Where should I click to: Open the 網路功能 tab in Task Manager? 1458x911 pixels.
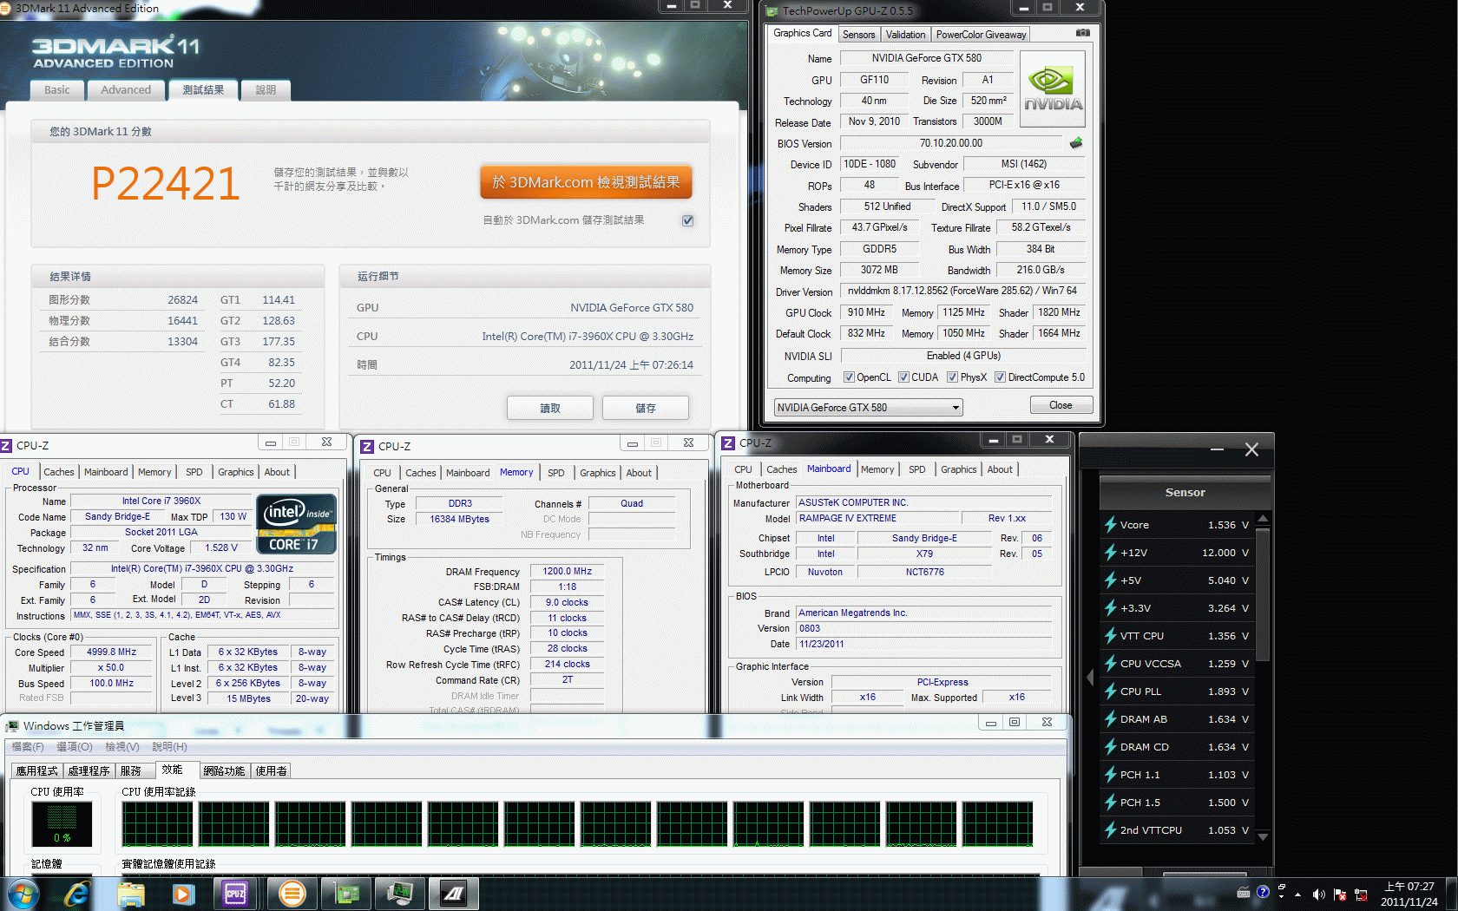coord(224,770)
